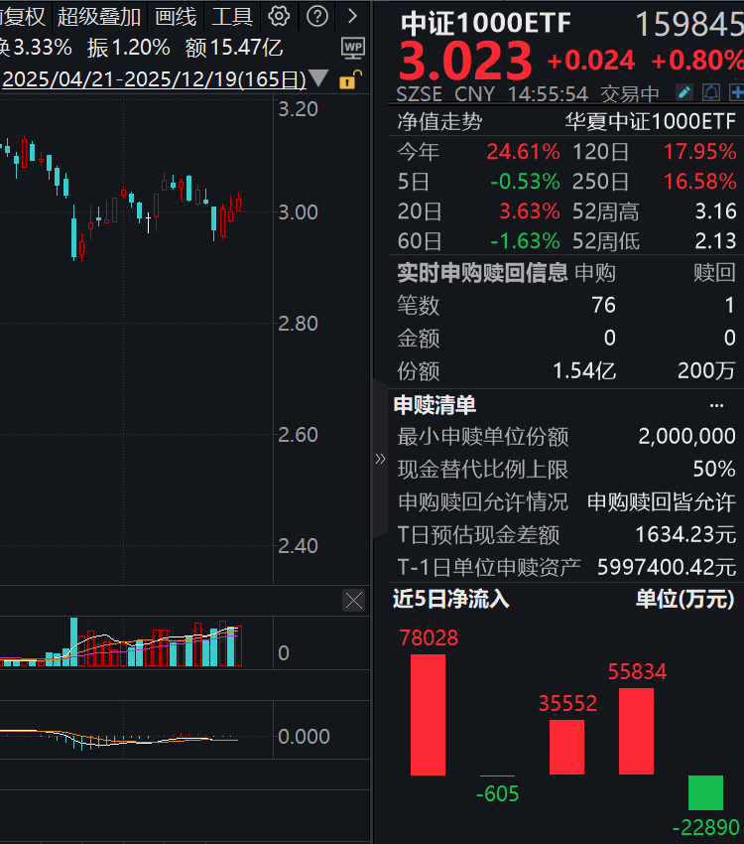The image size is (744, 844).
Task: Open chart settings gear icon
Action: click(x=280, y=16)
